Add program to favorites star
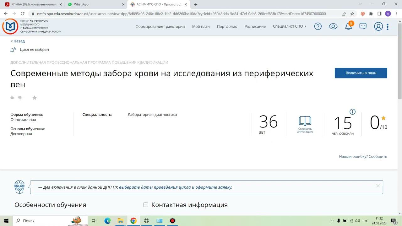Screen dimensions: 402x226 35,98
